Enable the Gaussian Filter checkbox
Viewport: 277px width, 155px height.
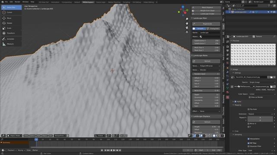(248, 146)
